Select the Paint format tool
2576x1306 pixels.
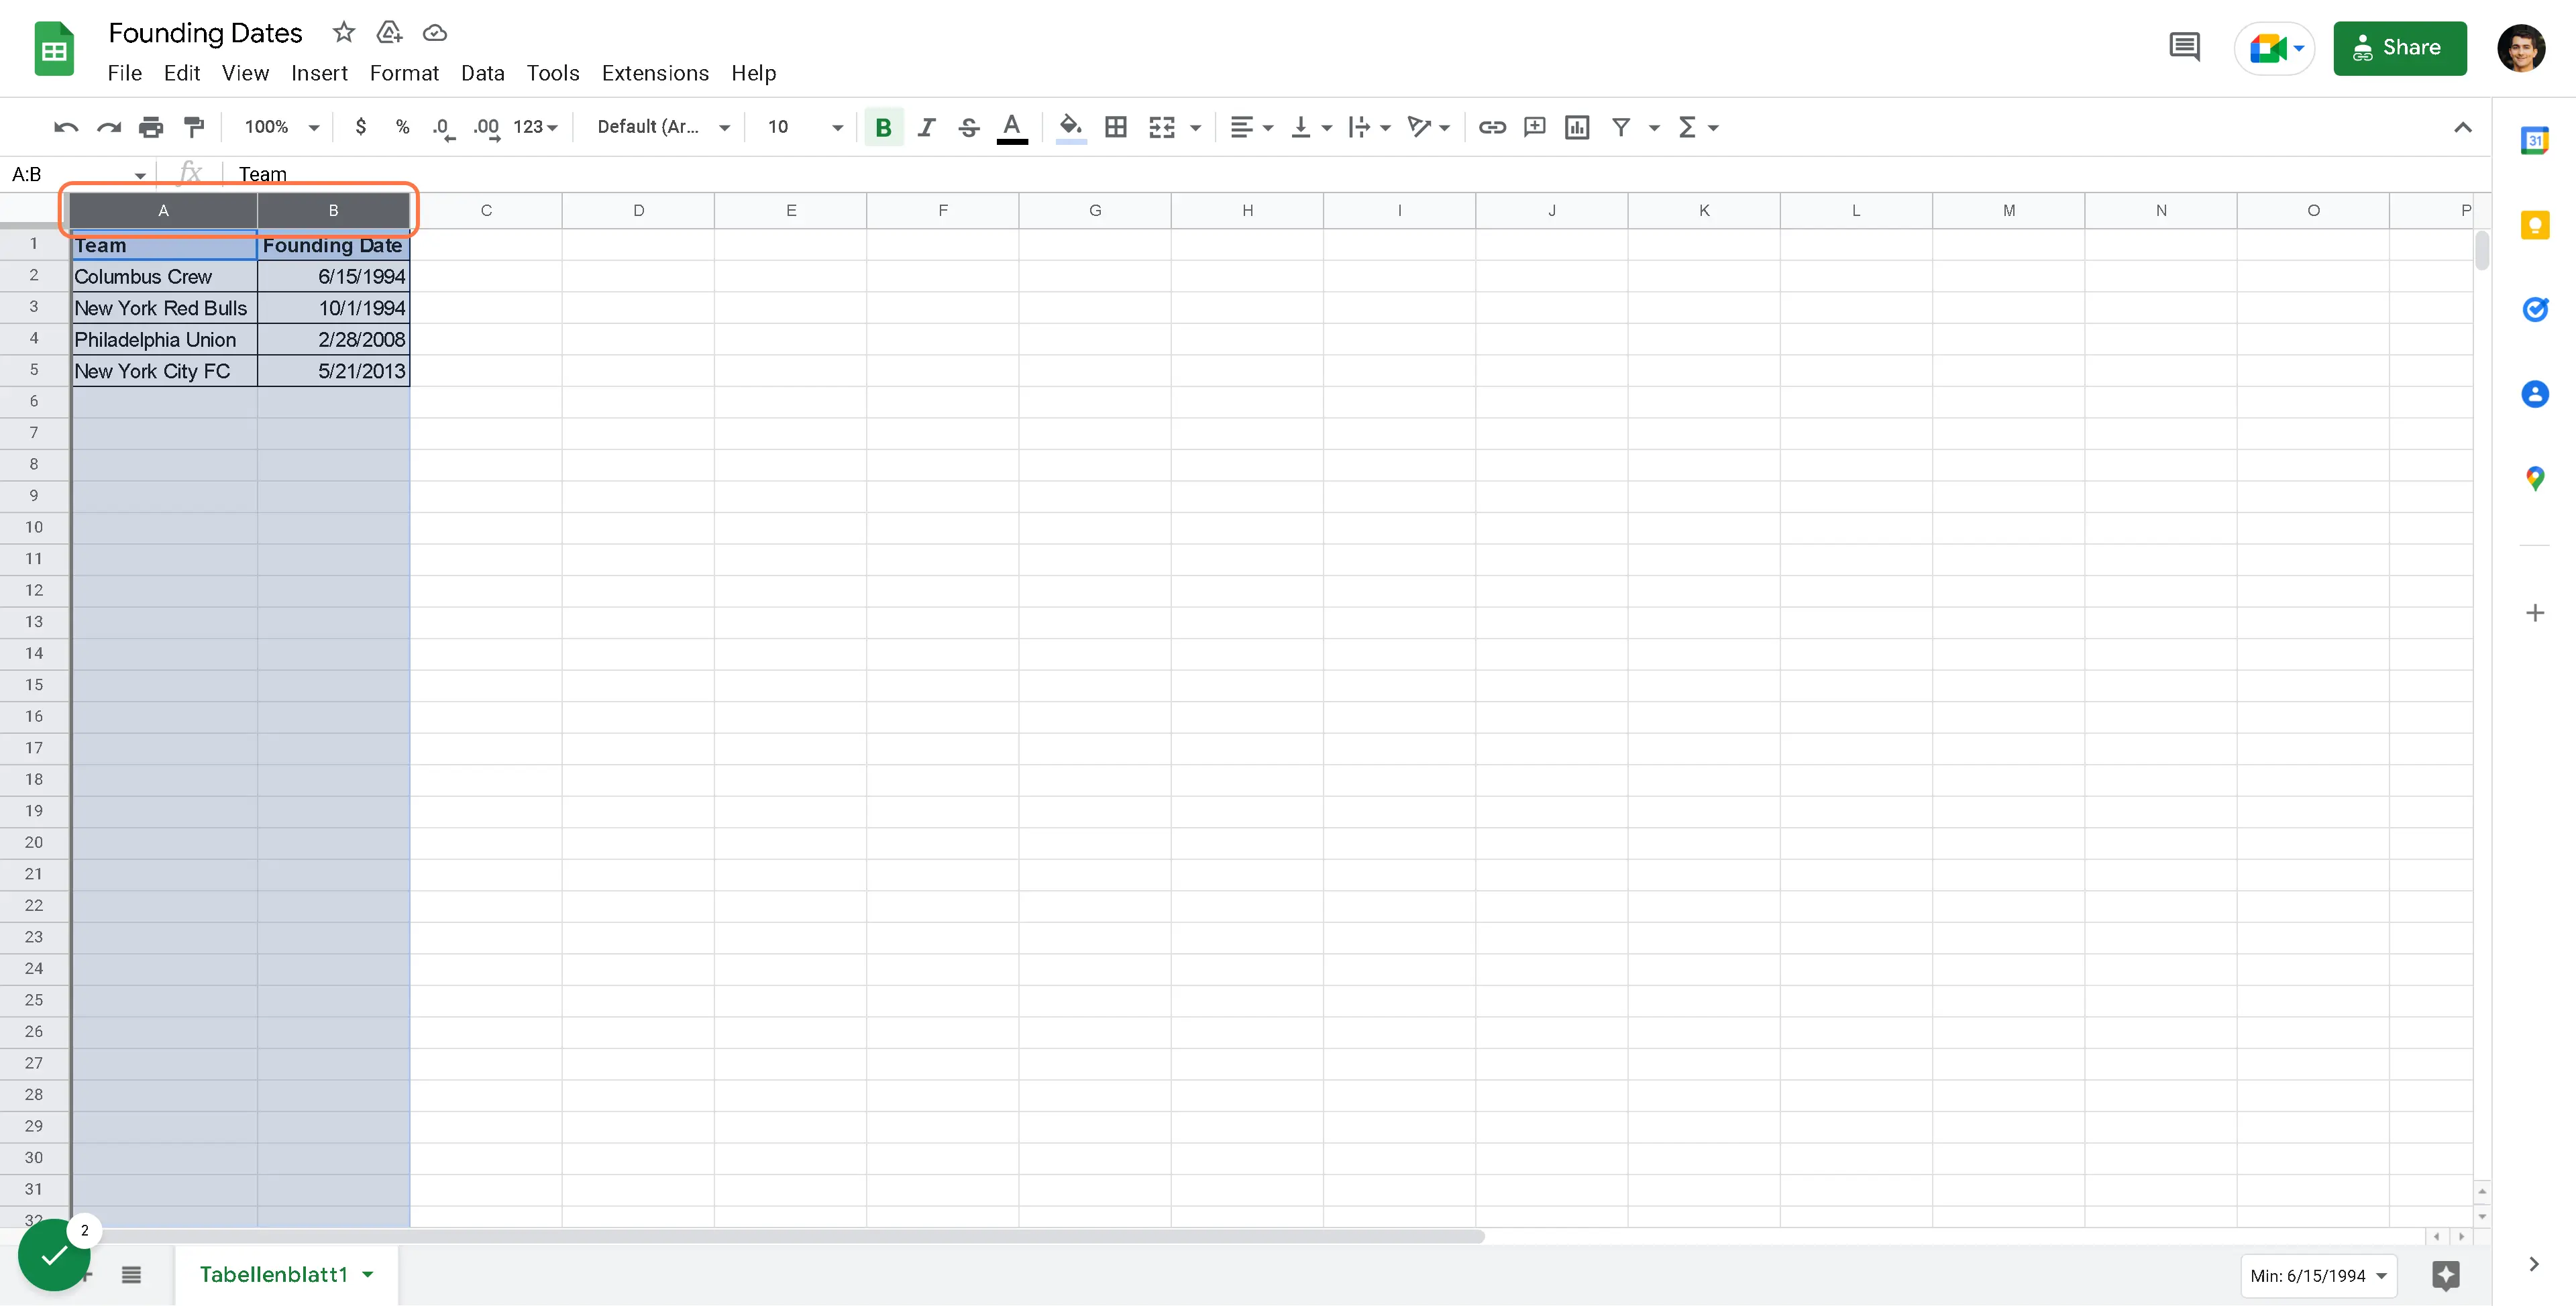pos(193,127)
